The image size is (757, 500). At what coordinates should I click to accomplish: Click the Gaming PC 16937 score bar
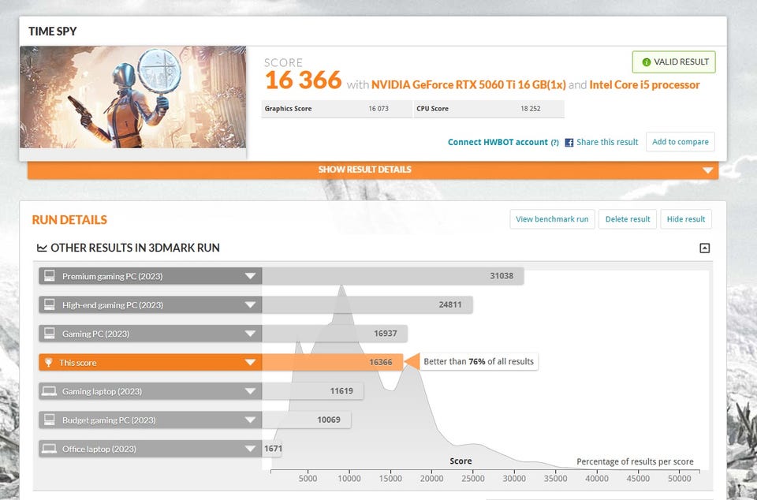coord(334,334)
